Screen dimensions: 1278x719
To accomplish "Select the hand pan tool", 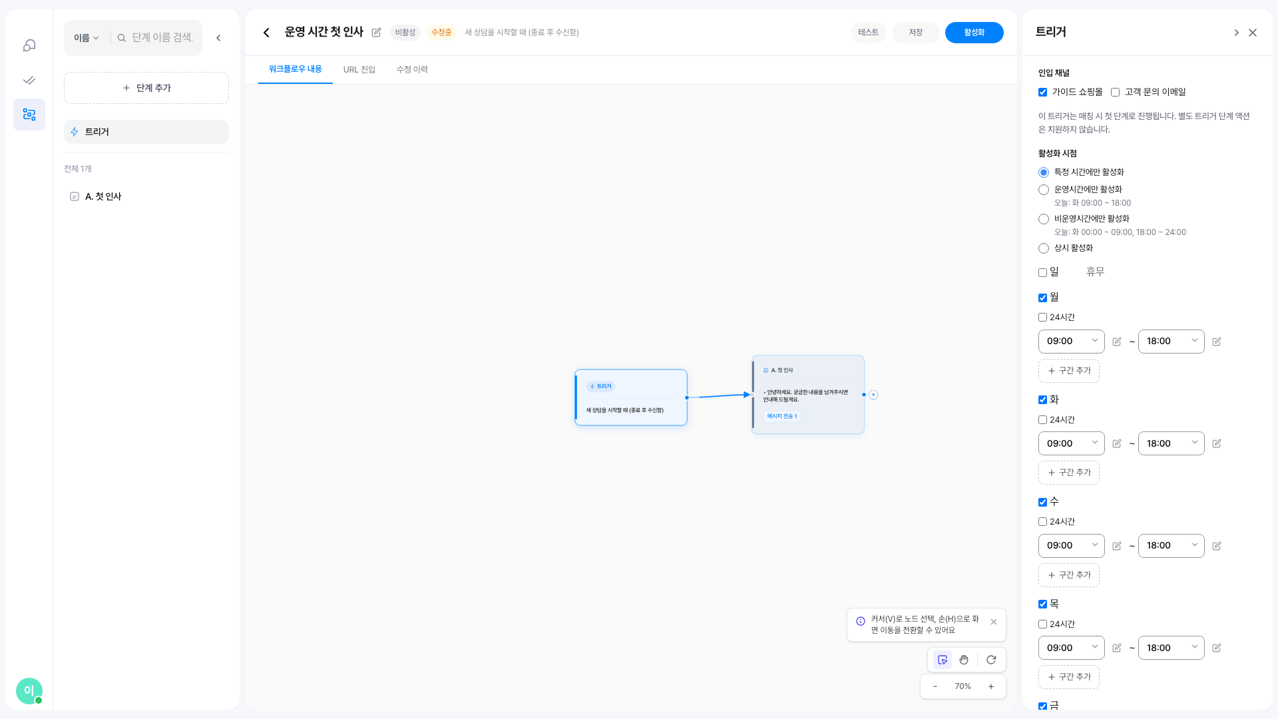I will point(964,660).
